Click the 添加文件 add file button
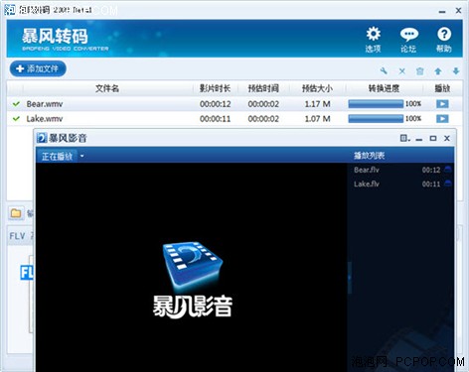The height and width of the screenshot is (372, 469). click(38, 68)
